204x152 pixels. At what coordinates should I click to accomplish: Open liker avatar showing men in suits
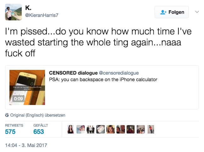(x=91, y=129)
